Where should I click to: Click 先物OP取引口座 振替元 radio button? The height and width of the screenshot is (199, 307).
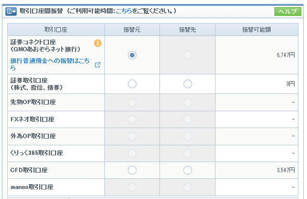click(132, 103)
